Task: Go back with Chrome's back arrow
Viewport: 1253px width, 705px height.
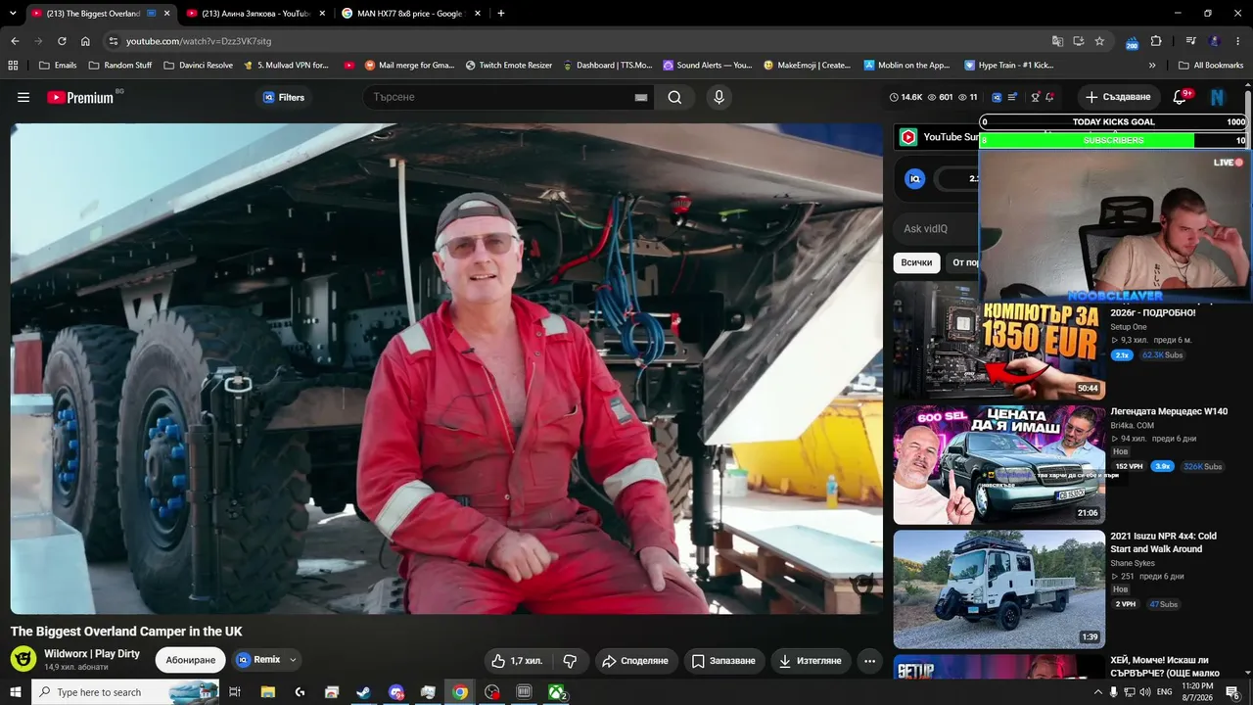Action: pos(15,41)
